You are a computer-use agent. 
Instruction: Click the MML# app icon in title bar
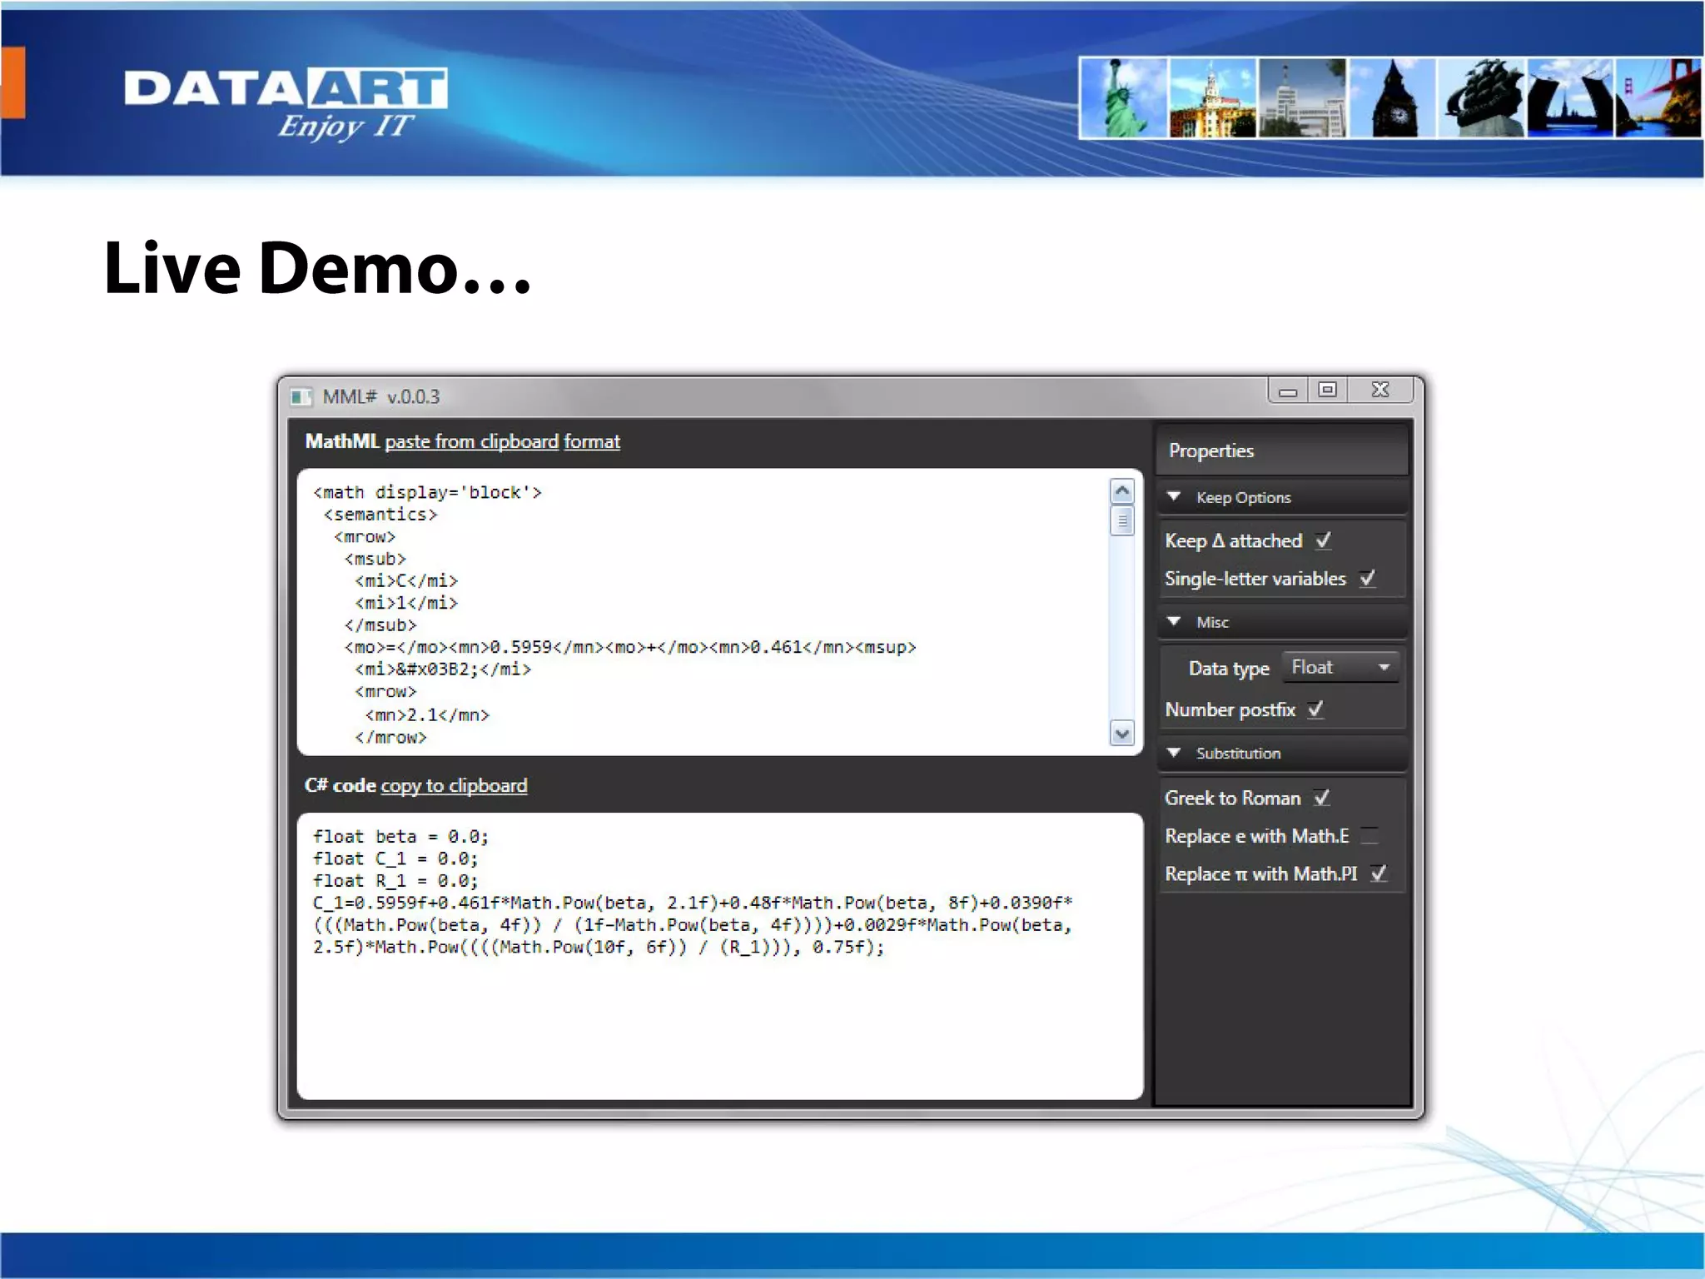(301, 397)
